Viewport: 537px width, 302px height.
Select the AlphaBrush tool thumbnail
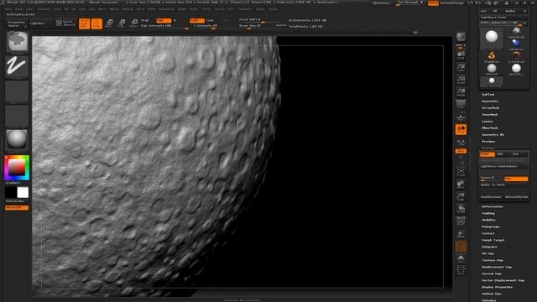coord(516,44)
